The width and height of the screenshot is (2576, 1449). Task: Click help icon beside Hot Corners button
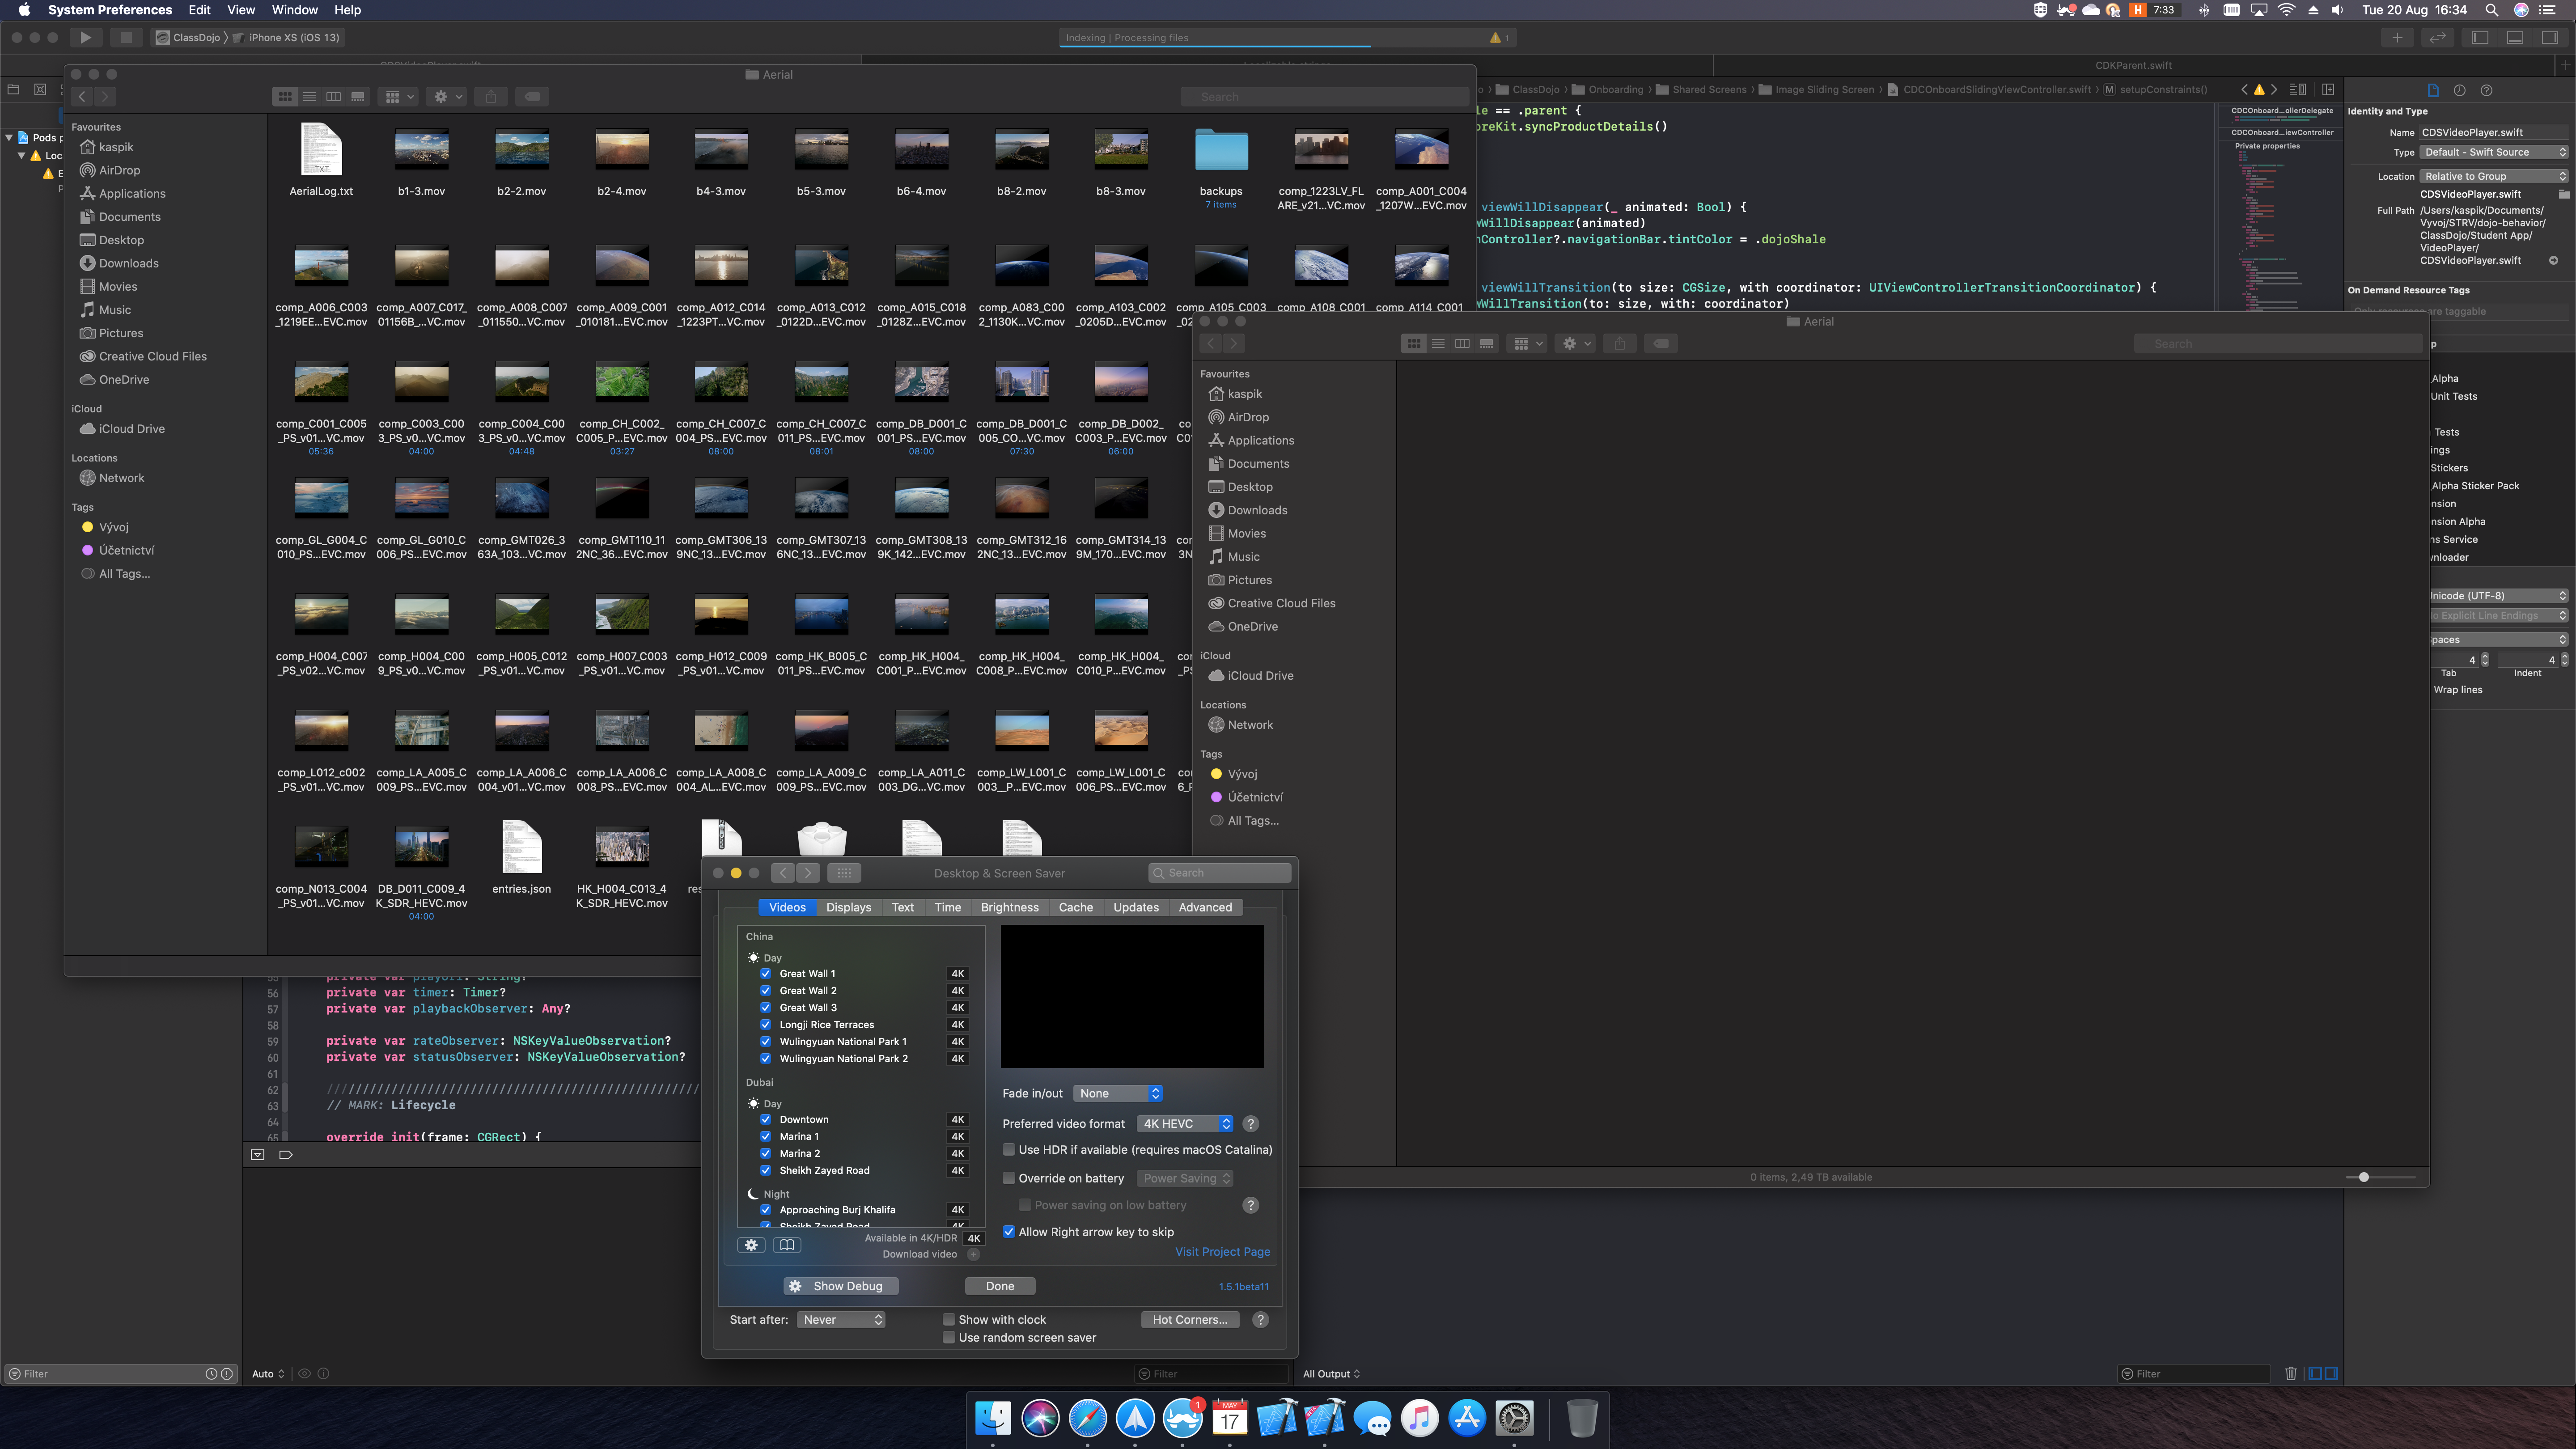click(1261, 1320)
